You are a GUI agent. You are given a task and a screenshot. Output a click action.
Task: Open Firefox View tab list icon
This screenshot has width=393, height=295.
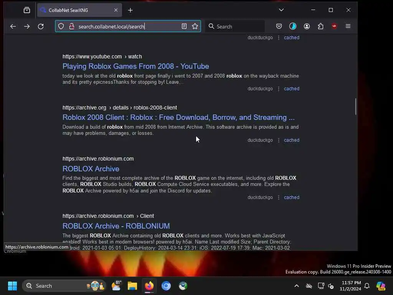27,10
